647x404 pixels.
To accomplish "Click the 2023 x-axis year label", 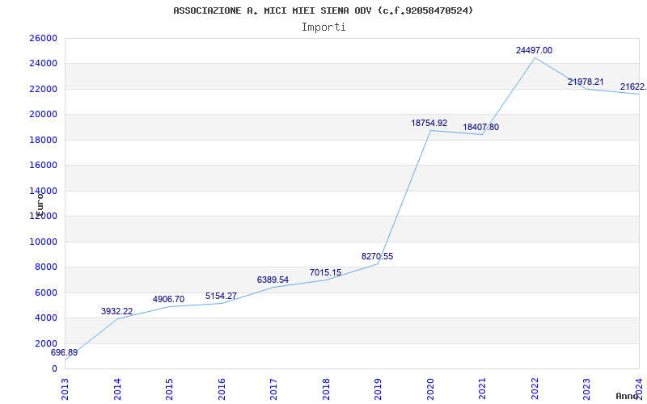I will pos(587,389).
